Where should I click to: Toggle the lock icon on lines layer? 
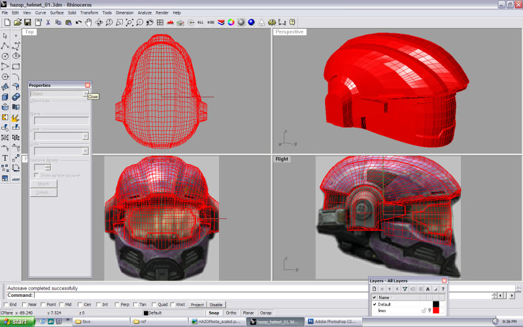[424, 310]
